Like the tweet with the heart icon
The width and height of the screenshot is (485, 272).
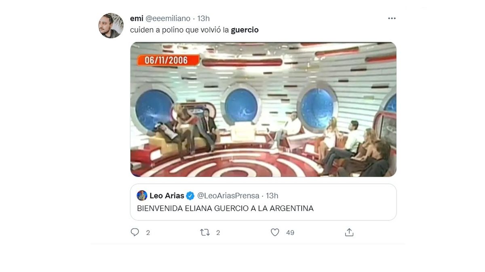tap(275, 232)
